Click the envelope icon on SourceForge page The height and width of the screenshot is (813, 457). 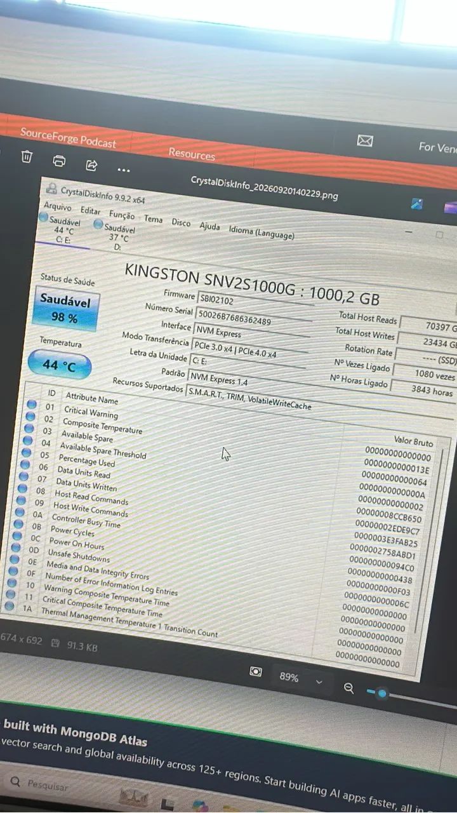(x=365, y=140)
